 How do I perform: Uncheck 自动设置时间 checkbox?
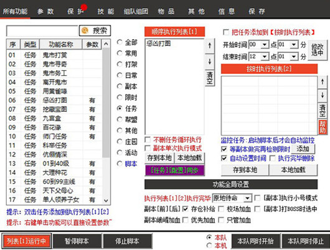click(224, 159)
